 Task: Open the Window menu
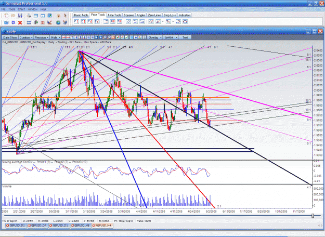(x=32, y=9)
